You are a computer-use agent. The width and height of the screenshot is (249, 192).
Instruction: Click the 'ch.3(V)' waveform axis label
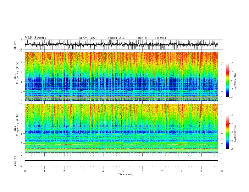(15, 161)
